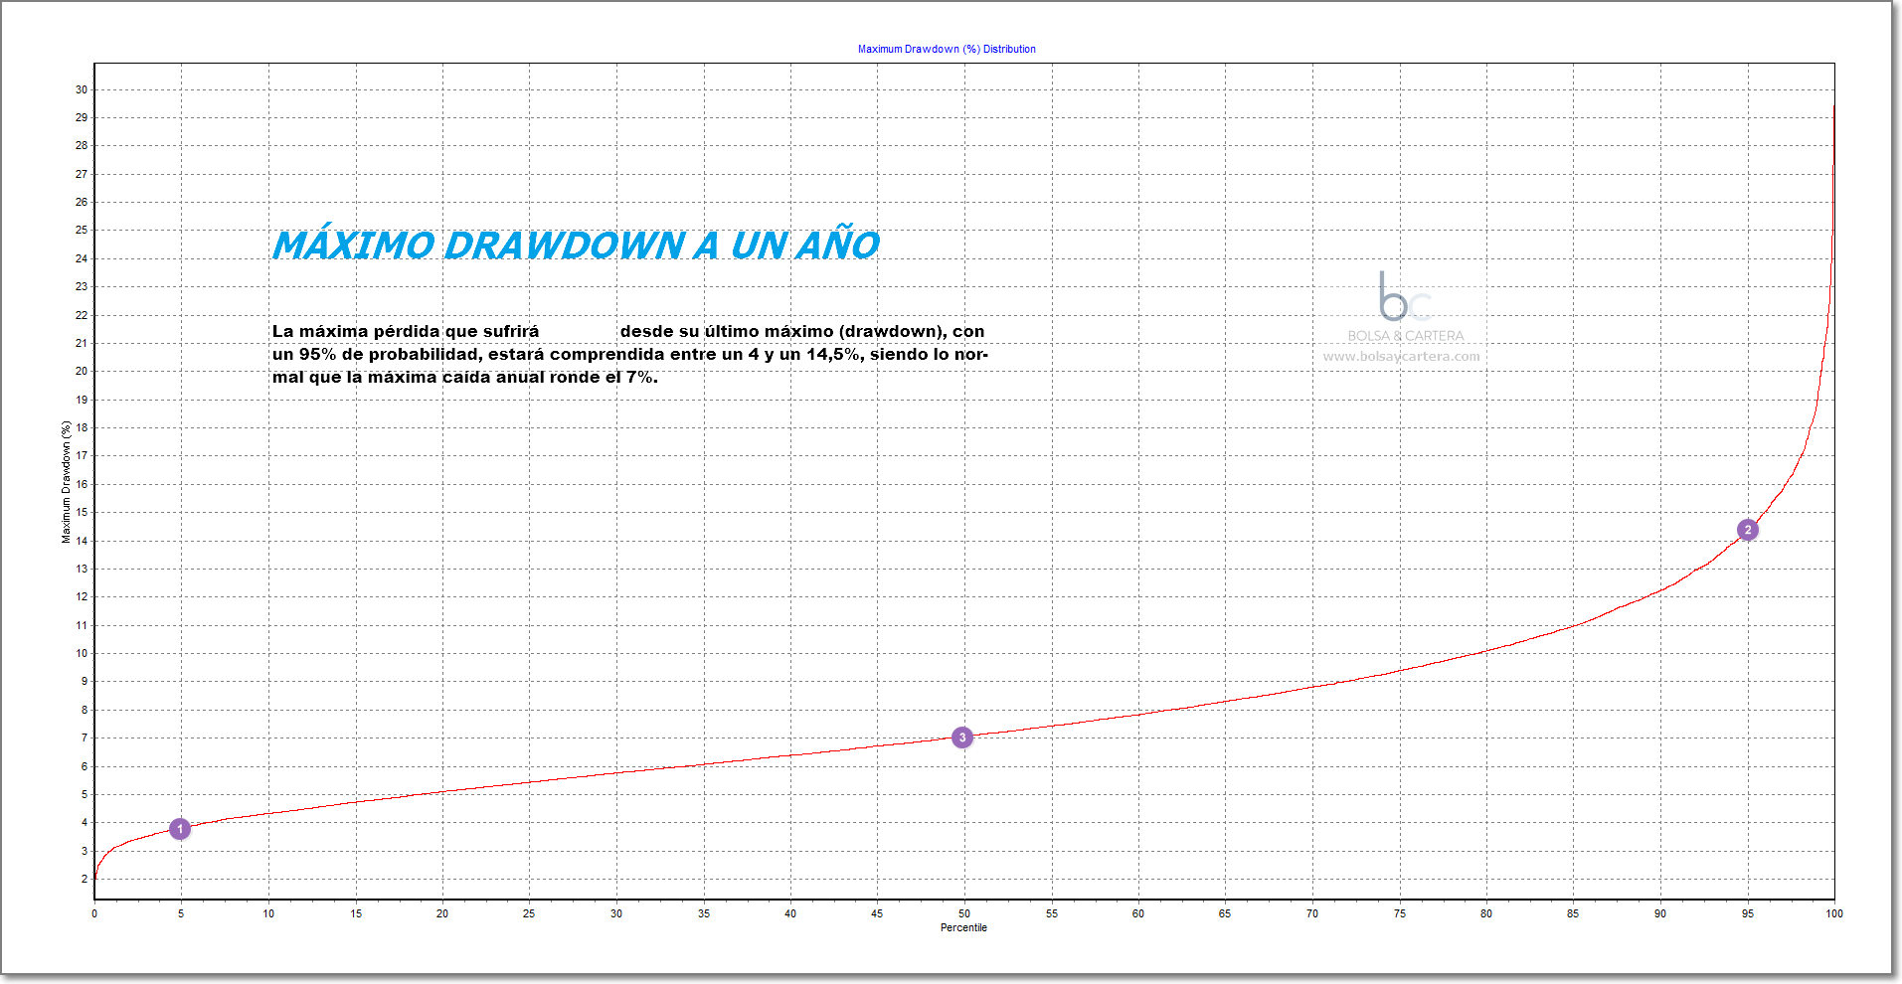Click drawdown axis tick label '22'
The image size is (1902, 984).
tap(82, 315)
